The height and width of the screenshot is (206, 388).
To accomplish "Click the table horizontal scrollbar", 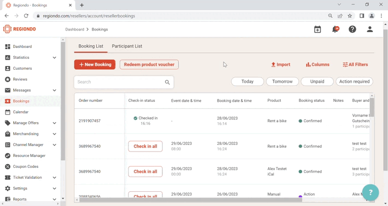I will (191, 199).
